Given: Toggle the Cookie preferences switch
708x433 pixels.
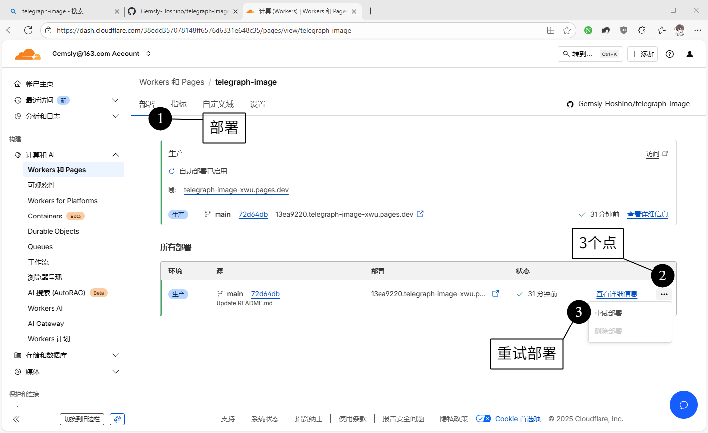Looking at the screenshot, I should pos(483,419).
